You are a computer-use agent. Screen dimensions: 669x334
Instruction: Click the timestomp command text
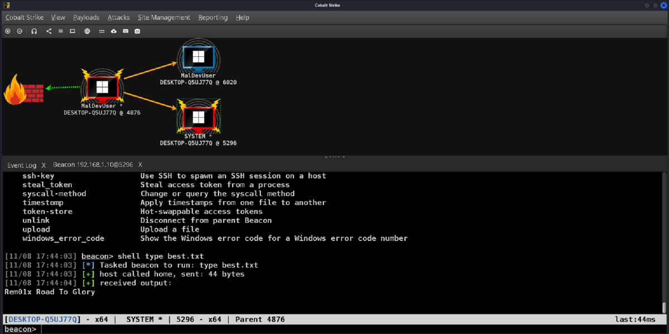pos(43,202)
